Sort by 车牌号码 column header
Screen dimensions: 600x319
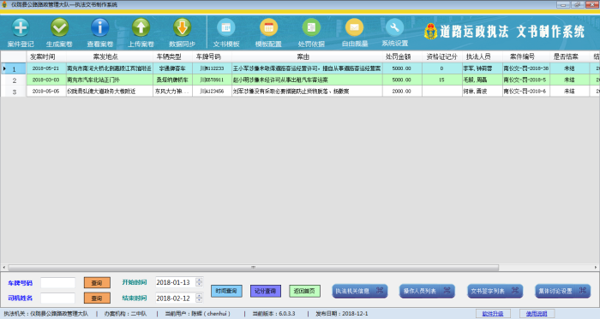212,56
